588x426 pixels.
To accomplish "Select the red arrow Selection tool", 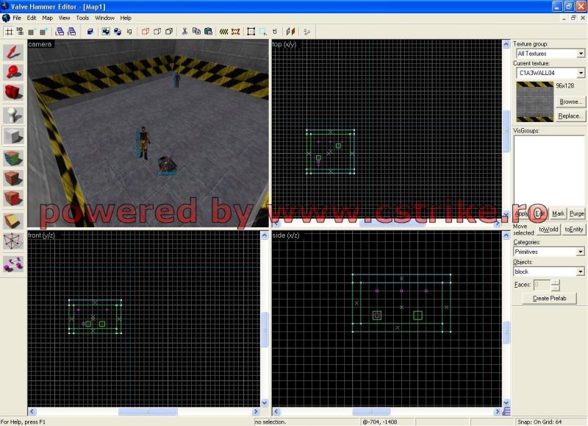I will (x=13, y=52).
